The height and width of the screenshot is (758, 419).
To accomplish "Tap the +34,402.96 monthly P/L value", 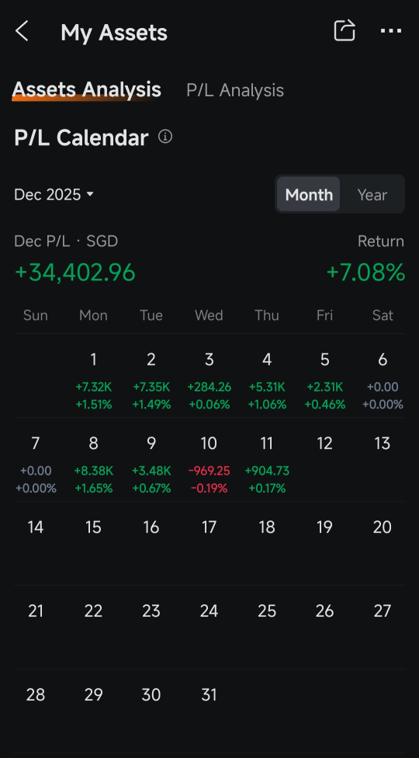I will [74, 272].
